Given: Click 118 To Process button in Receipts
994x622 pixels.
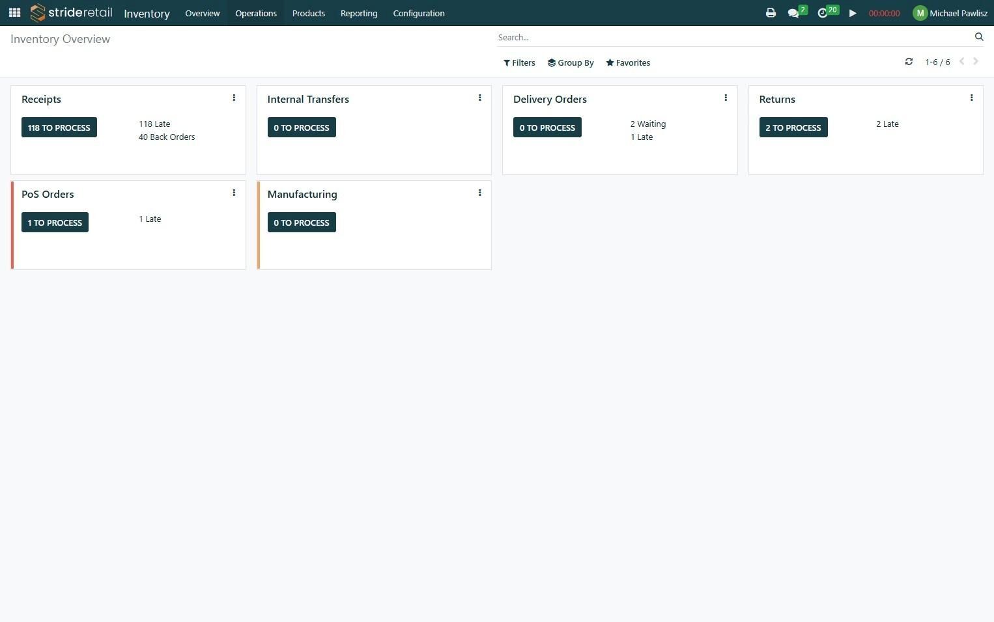Looking at the screenshot, I should click(x=59, y=128).
